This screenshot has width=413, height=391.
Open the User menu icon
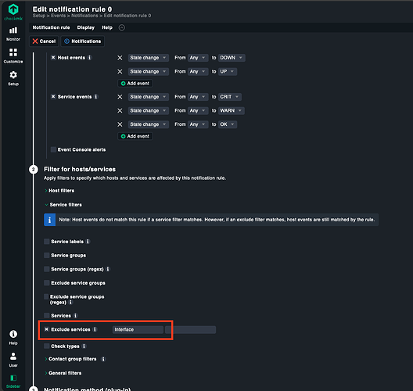[13, 360]
